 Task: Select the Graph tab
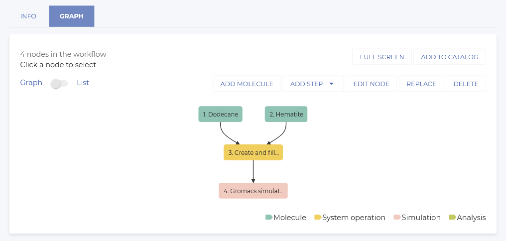(x=71, y=16)
